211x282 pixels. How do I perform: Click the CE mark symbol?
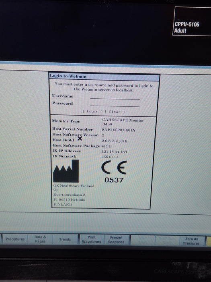114,168
